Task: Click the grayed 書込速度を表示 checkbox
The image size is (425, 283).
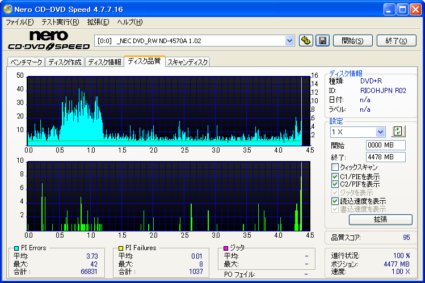Action: [335, 209]
